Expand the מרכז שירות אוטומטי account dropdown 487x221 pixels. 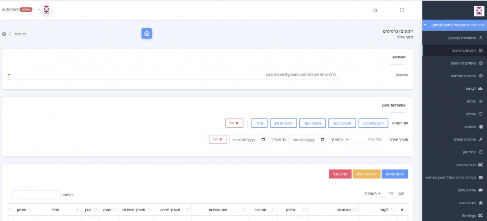(x=454, y=25)
